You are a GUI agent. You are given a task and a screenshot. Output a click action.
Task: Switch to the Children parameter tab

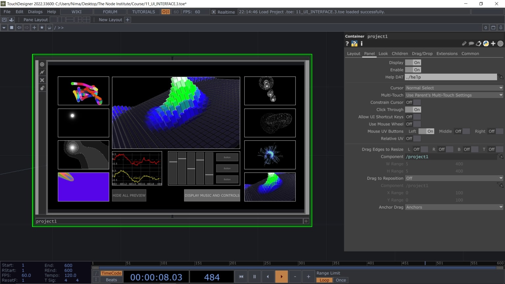(400, 54)
